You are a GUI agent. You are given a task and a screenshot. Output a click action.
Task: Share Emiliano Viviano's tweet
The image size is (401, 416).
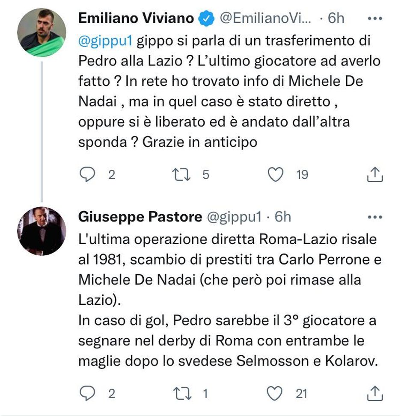[x=374, y=174]
